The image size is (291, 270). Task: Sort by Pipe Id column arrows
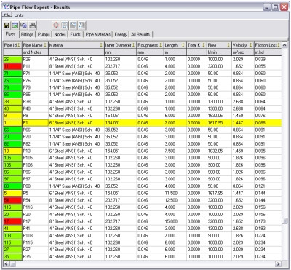tap(19, 45)
